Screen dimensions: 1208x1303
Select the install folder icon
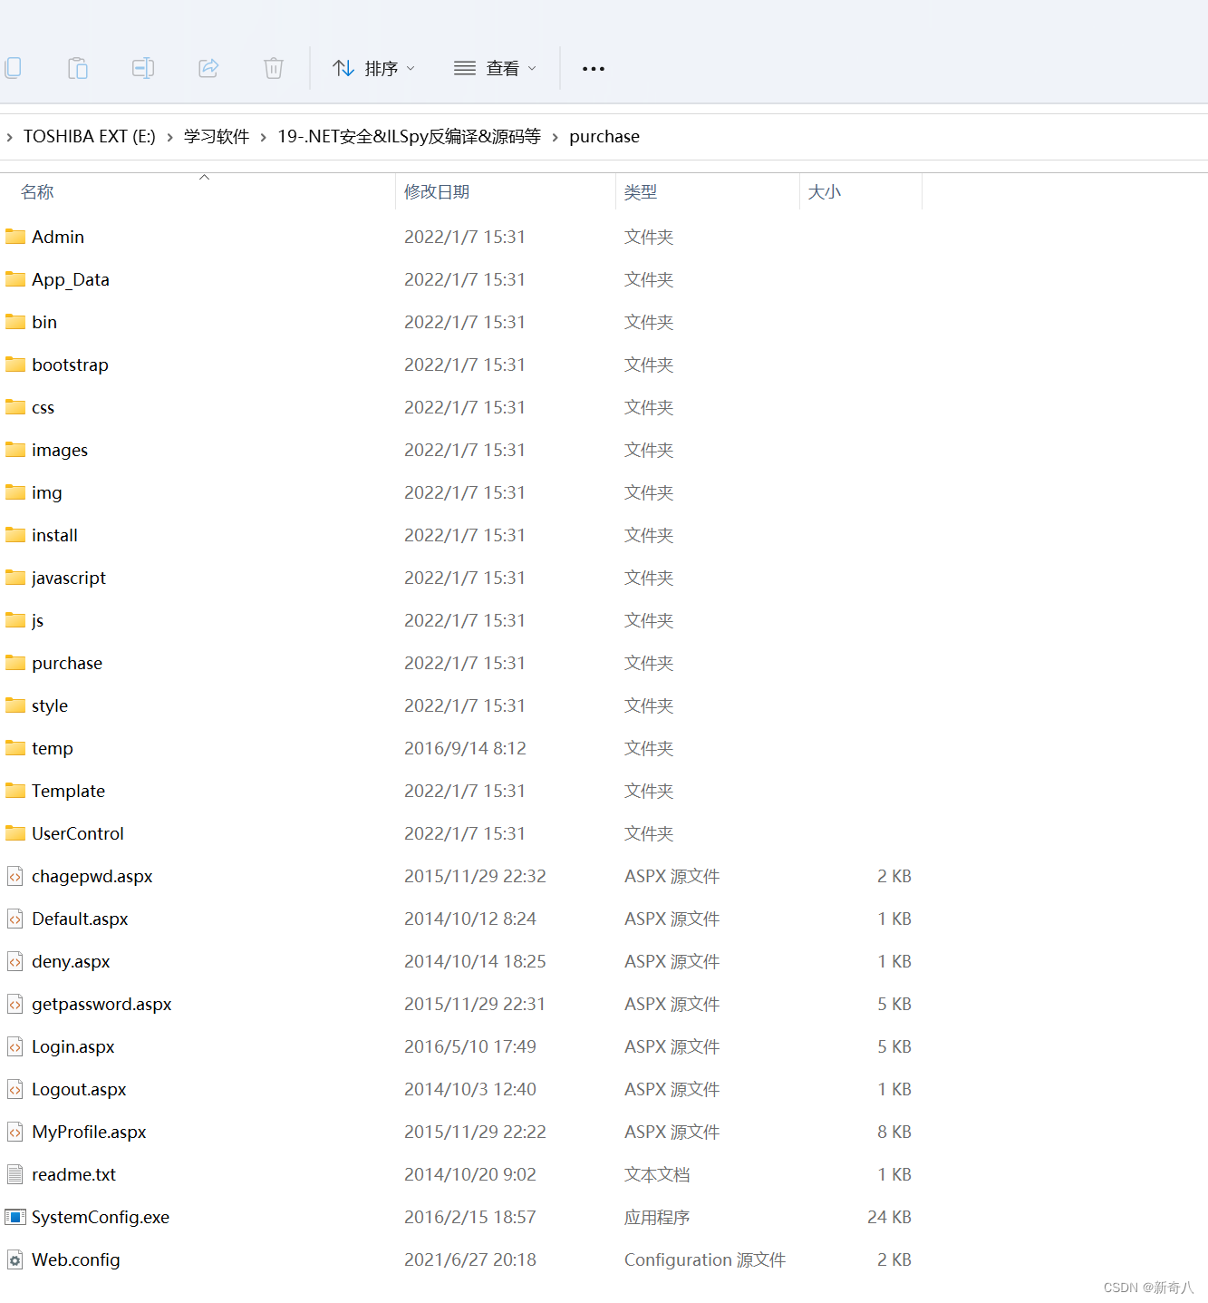15,535
